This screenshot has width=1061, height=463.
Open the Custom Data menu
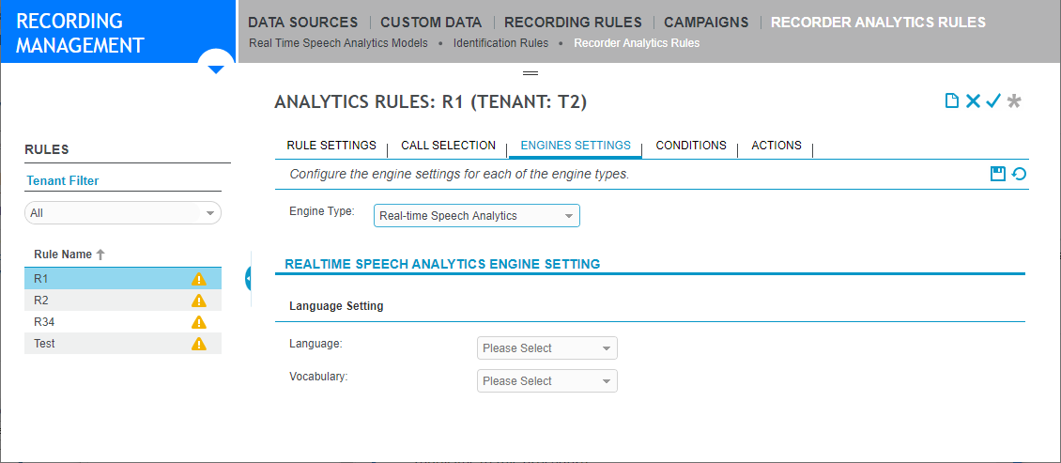431,23
